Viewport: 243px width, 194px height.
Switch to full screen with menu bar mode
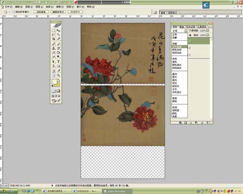click(x=56, y=96)
